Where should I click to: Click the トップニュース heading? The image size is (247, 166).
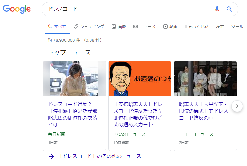[69, 53]
